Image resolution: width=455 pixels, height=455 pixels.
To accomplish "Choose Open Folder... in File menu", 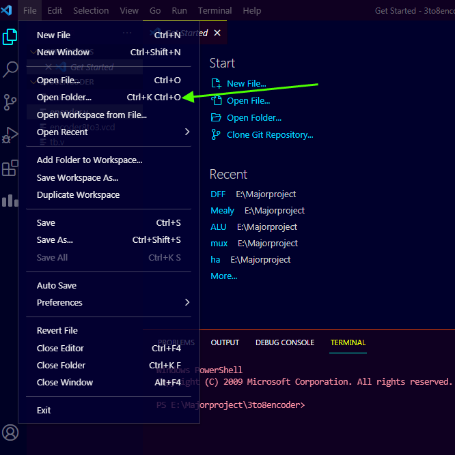I will tap(109, 98).
